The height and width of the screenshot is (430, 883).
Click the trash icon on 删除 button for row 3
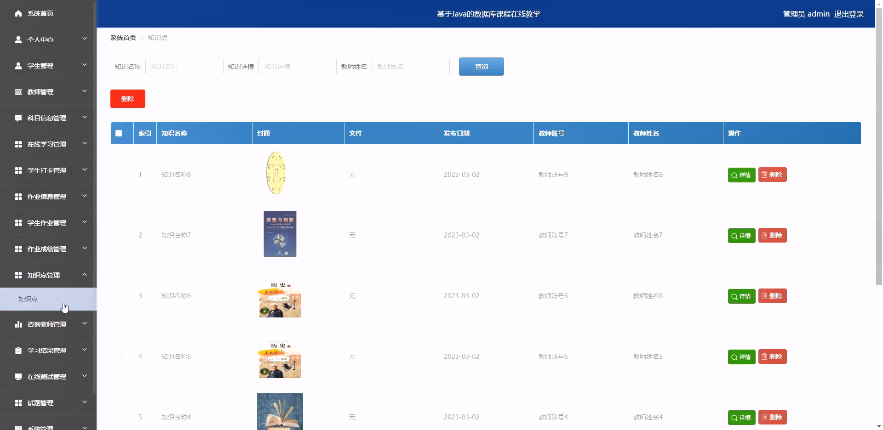click(x=765, y=296)
